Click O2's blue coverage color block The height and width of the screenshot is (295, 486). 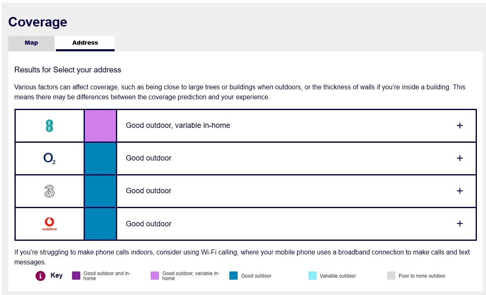(x=100, y=158)
